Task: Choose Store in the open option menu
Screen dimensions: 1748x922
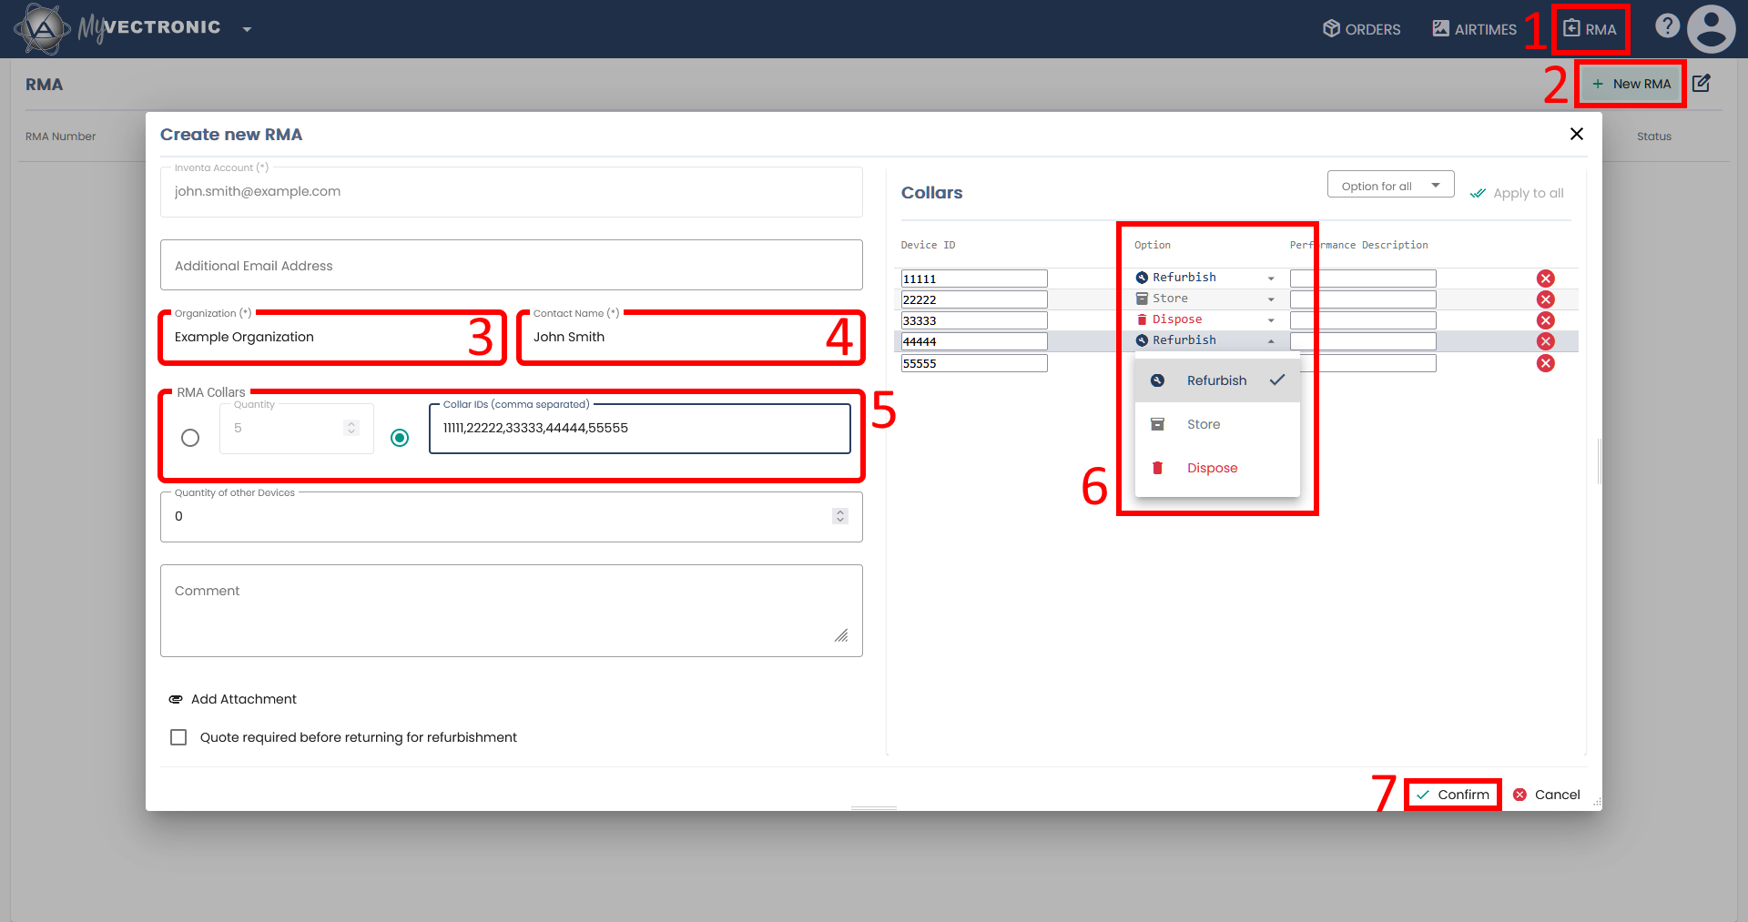Action: tap(1217, 424)
